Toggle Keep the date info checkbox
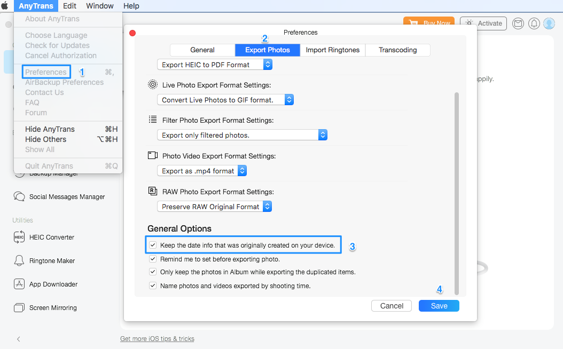This screenshot has height=349, width=563. pos(153,245)
